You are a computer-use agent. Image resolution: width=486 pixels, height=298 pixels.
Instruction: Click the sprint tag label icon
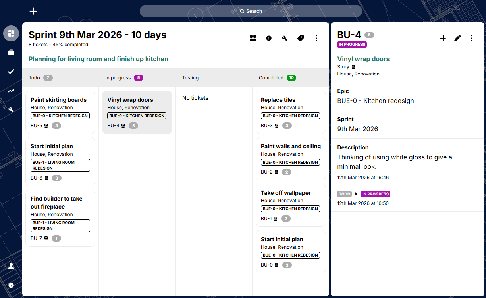coord(301,38)
